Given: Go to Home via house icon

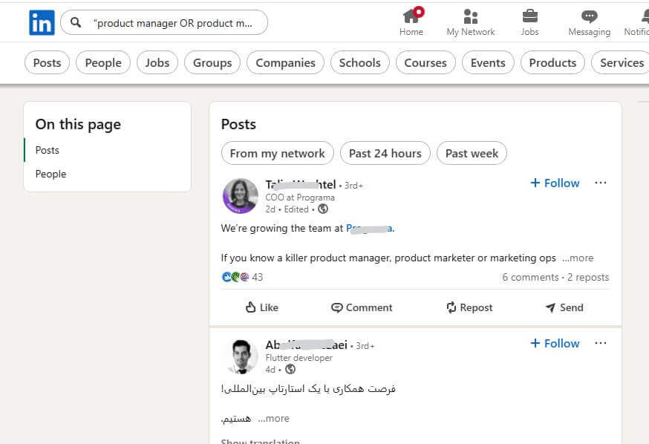Looking at the screenshot, I should pyautogui.click(x=411, y=16).
